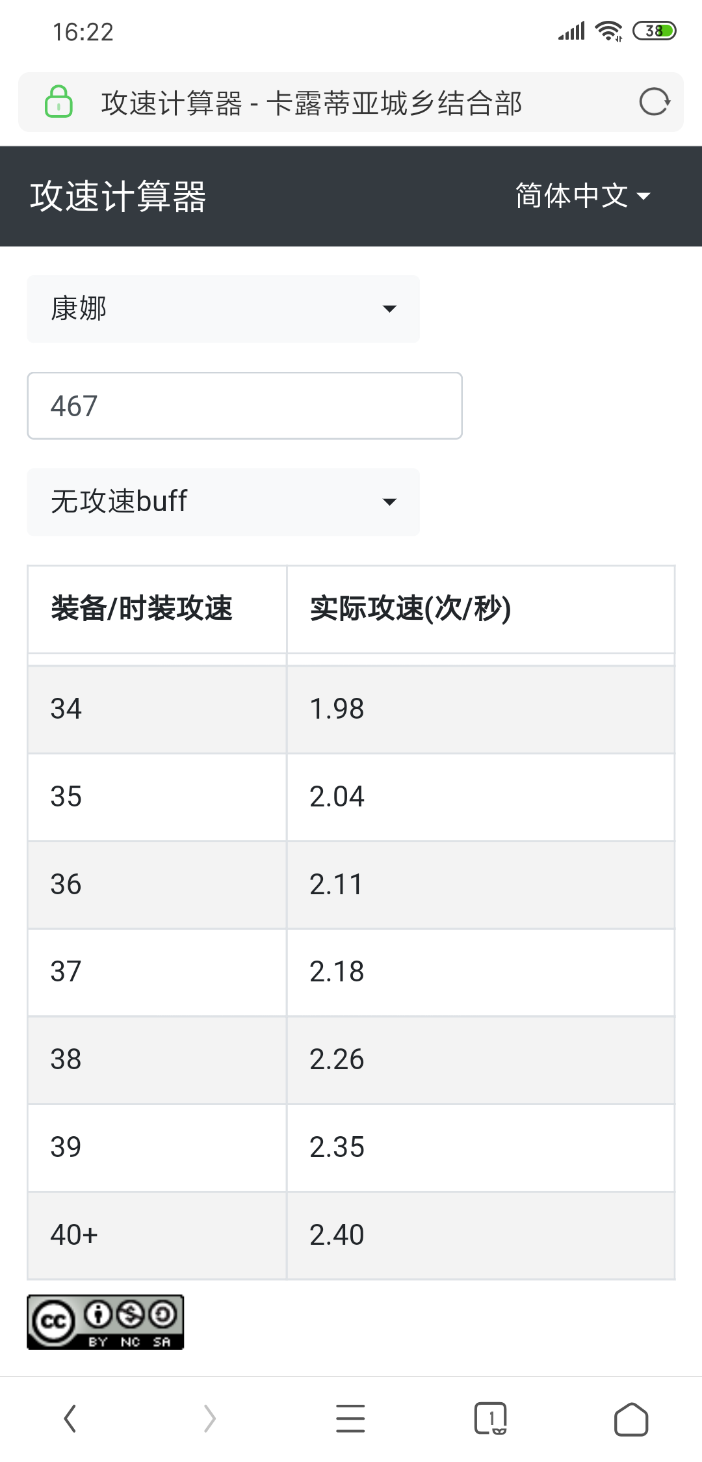Open the Creative Commons license badge

(105, 1322)
